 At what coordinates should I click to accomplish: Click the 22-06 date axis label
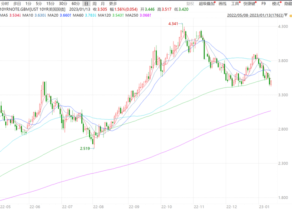click(35, 207)
